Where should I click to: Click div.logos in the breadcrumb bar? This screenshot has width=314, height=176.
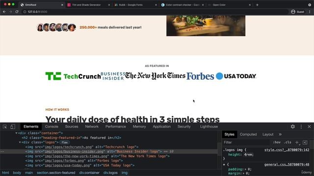click(110, 173)
